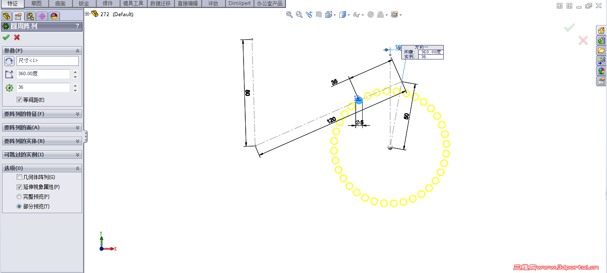This screenshot has height=273, width=607.
Task: Open Custom Properties tab on right
Action: click(601, 81)
